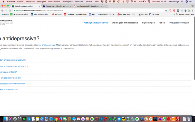Open the Bladwijzers menu
The image size is (195, 122).
(x=67, y=2)
